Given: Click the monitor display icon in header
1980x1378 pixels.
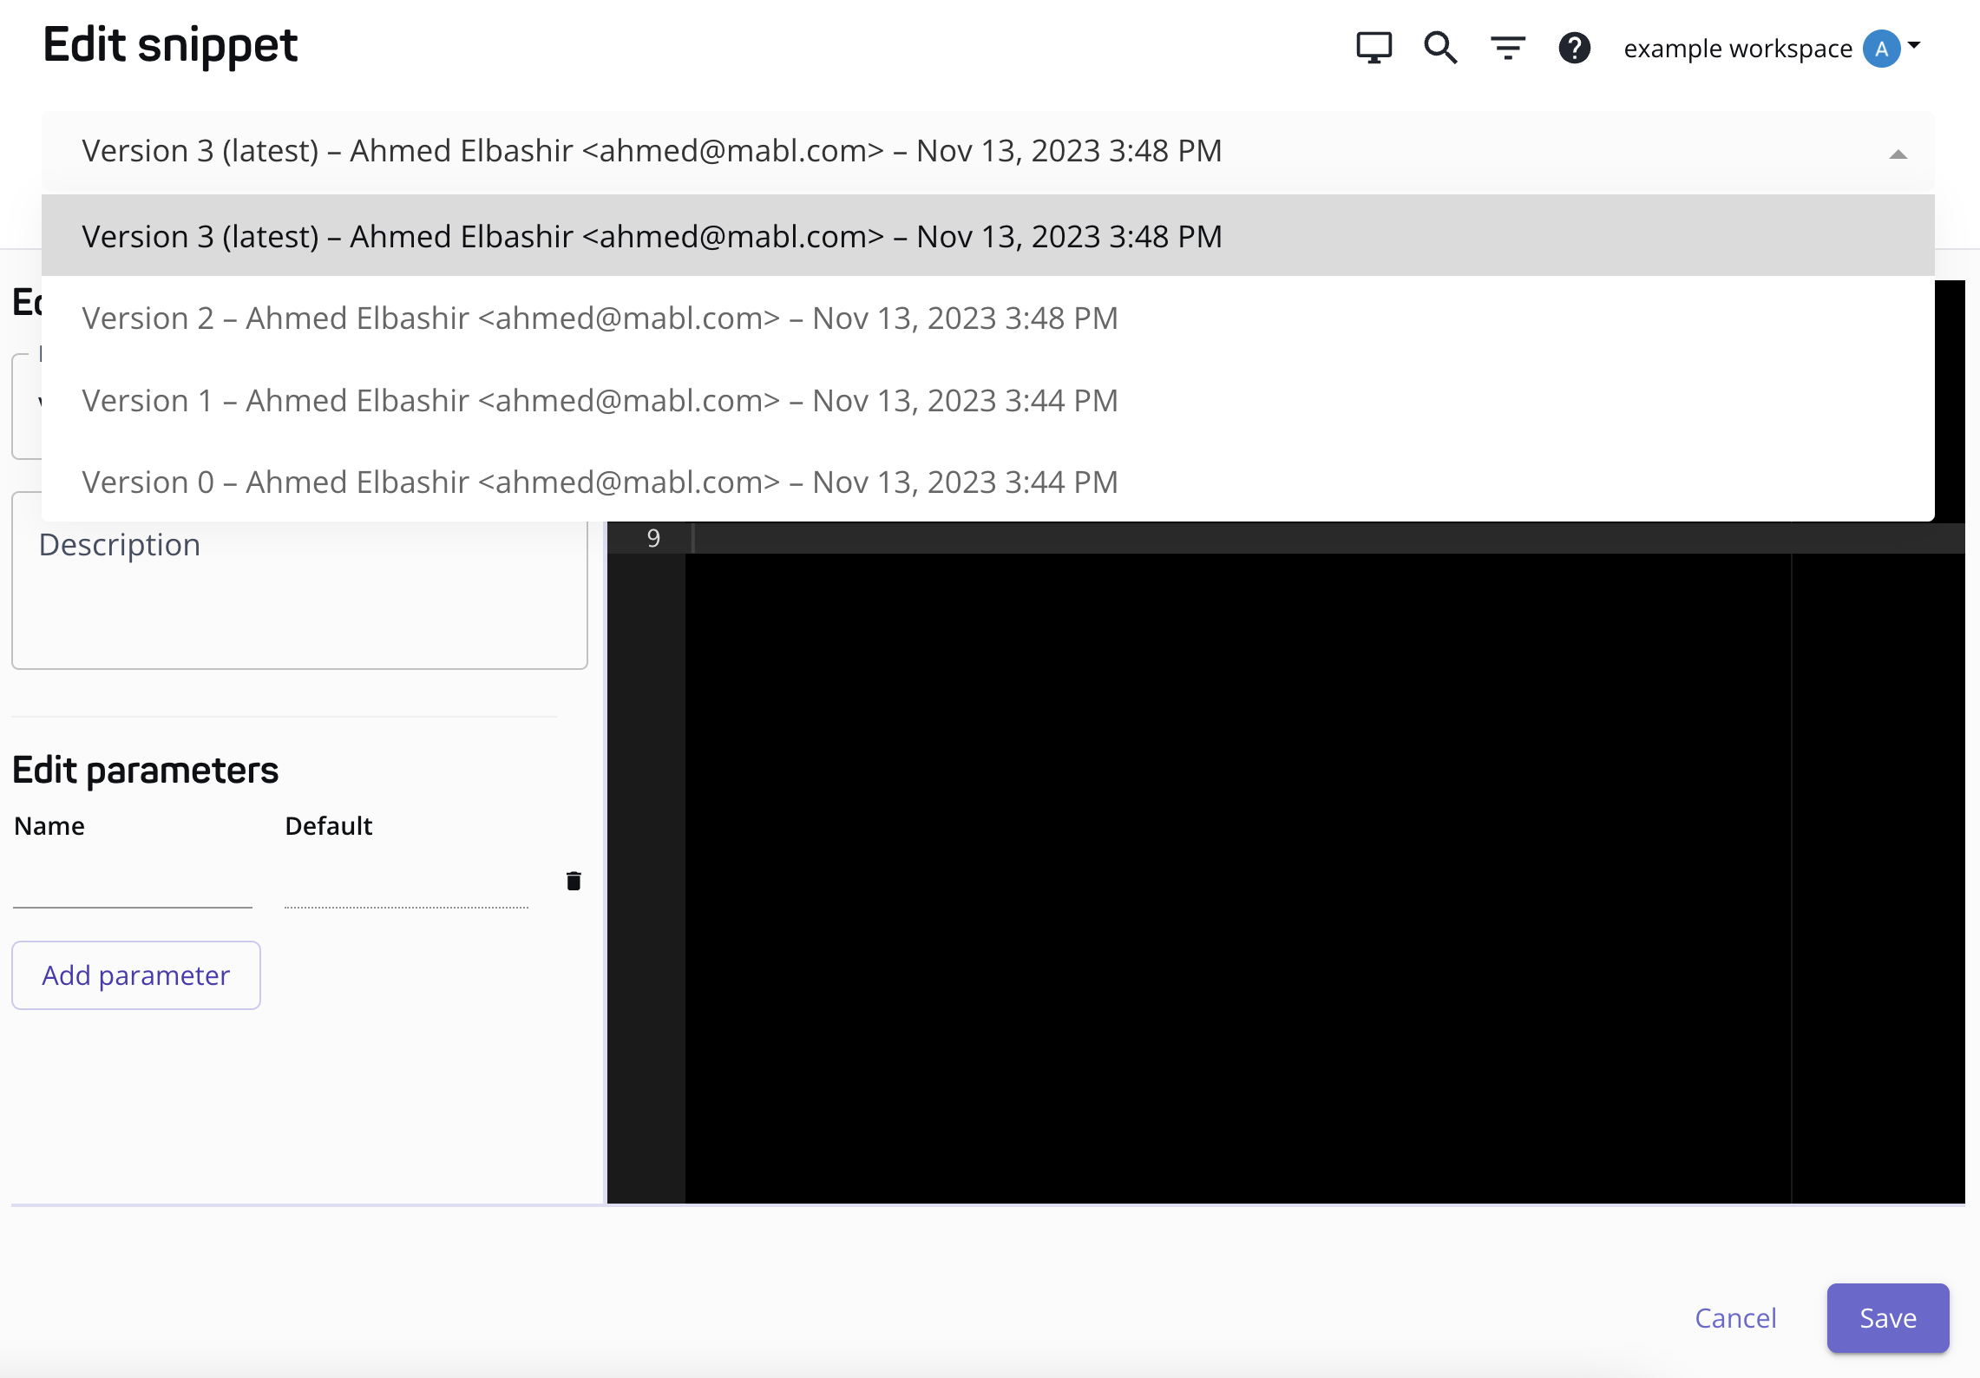Looking at the screenshot, I should coord(1374,48).
